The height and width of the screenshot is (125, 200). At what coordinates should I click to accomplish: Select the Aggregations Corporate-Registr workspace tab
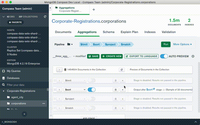[71, 9]
